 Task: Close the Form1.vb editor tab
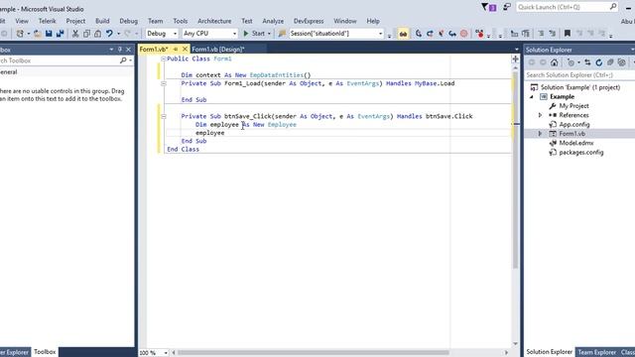[x=185, y=49]
